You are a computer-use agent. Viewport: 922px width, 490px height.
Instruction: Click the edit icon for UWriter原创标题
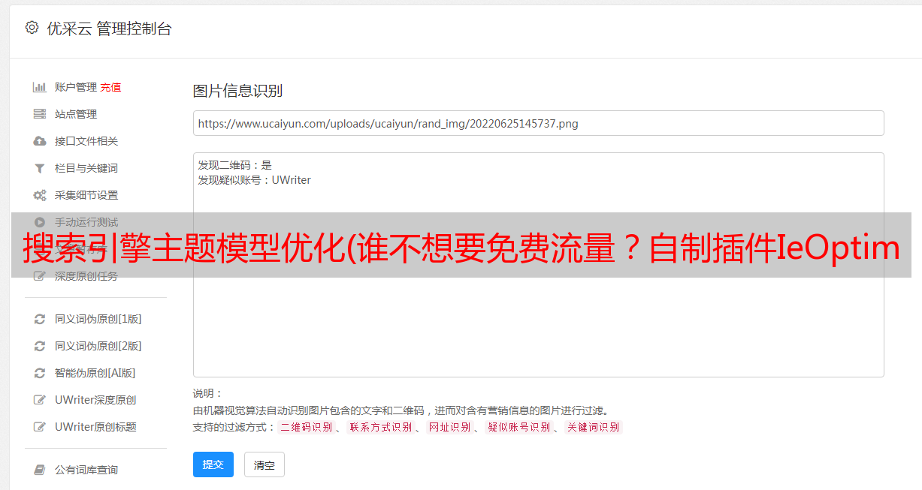pos(40,427)
